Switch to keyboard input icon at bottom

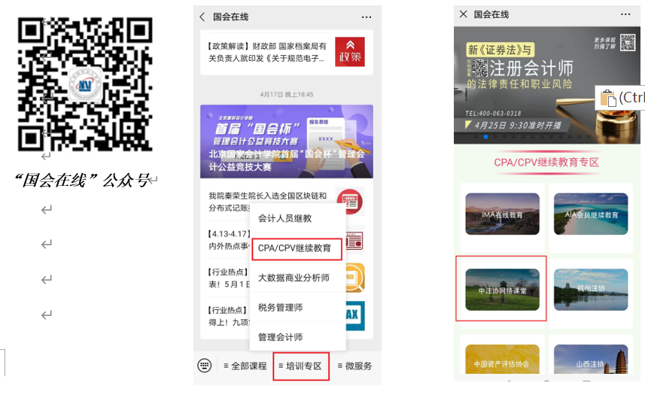pyautogui.click(x=205, y=366)
